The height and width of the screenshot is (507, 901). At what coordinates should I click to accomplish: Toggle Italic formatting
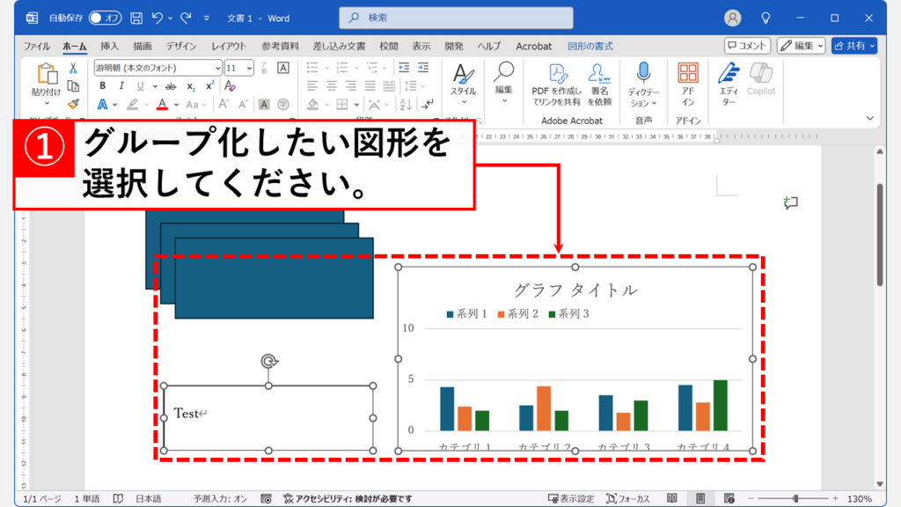tap(121, 86)
